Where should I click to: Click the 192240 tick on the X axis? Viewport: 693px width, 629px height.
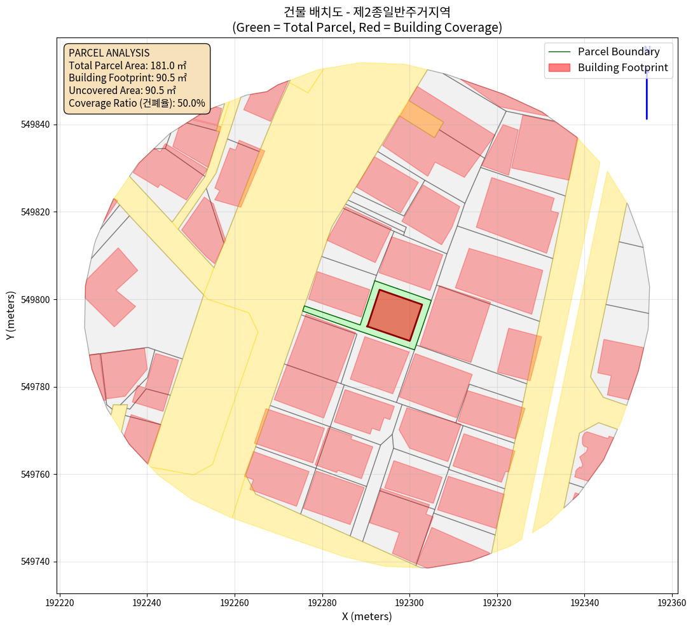pyautogui.click(x=147, y=601)
